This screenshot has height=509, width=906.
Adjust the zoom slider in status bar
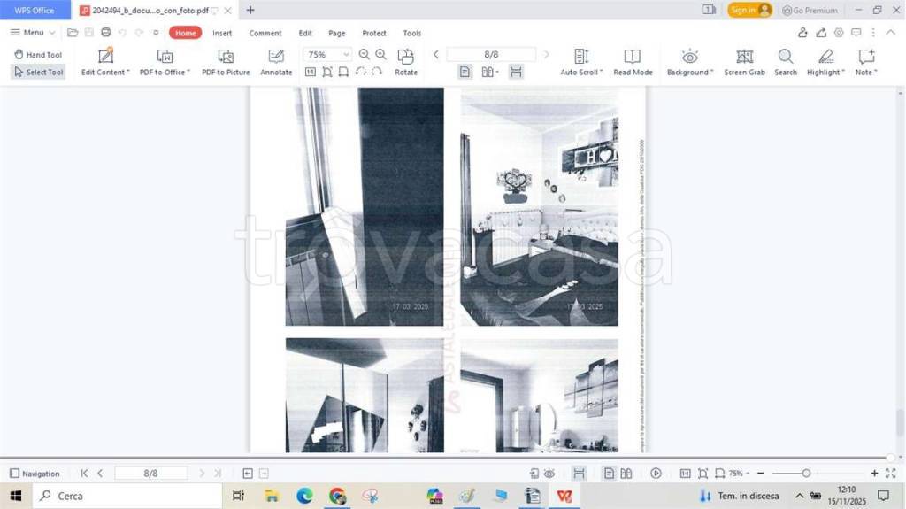806,474
